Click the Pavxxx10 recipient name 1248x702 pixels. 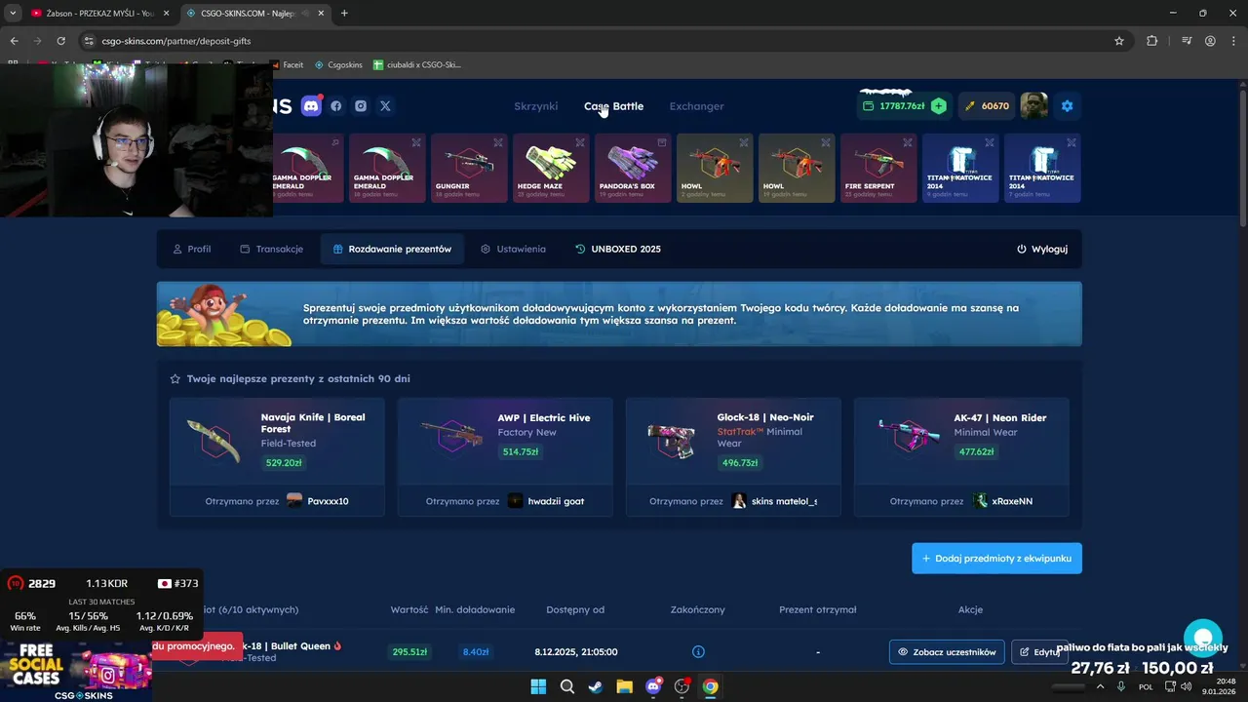[328, 501]
